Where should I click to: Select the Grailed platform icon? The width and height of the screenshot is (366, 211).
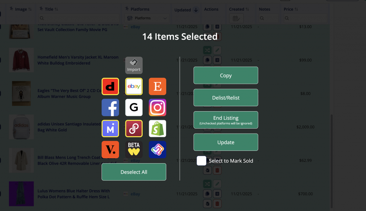tap(134, 108)
